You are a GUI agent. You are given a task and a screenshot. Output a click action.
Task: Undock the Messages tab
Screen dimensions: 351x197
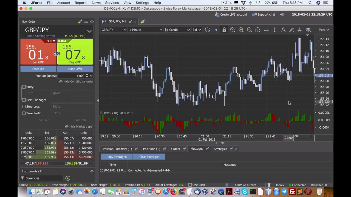[x=207, y=149]
